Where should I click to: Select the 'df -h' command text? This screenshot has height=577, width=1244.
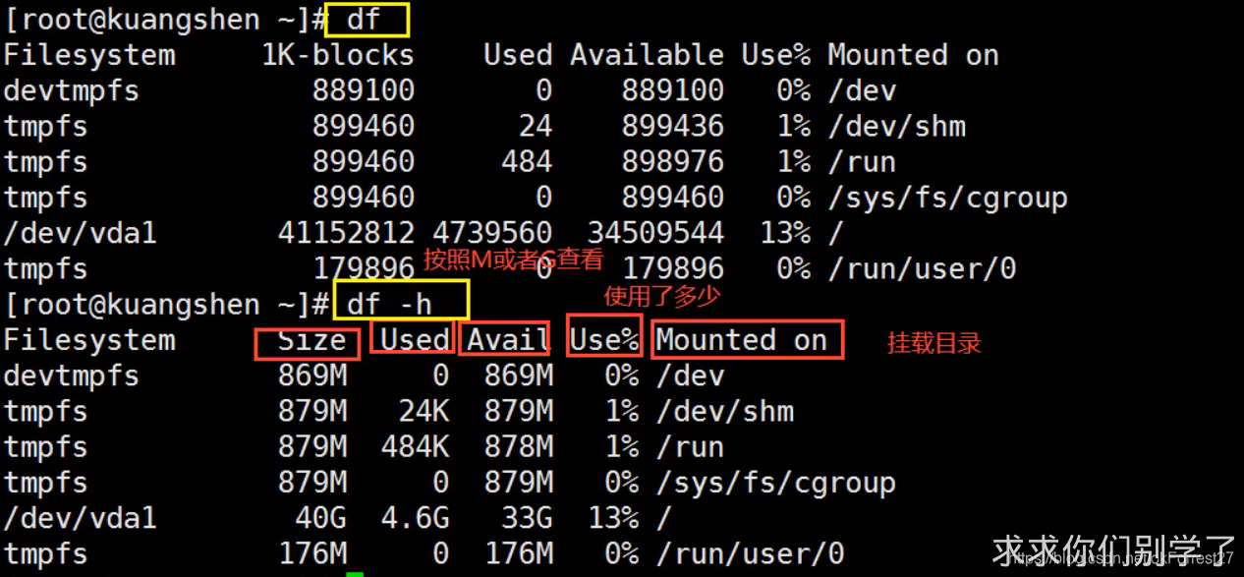point(389,304)
